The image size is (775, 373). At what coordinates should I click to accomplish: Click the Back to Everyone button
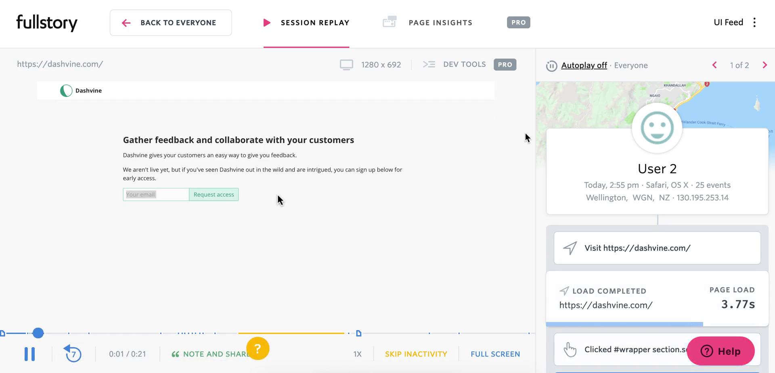(171, 23)
